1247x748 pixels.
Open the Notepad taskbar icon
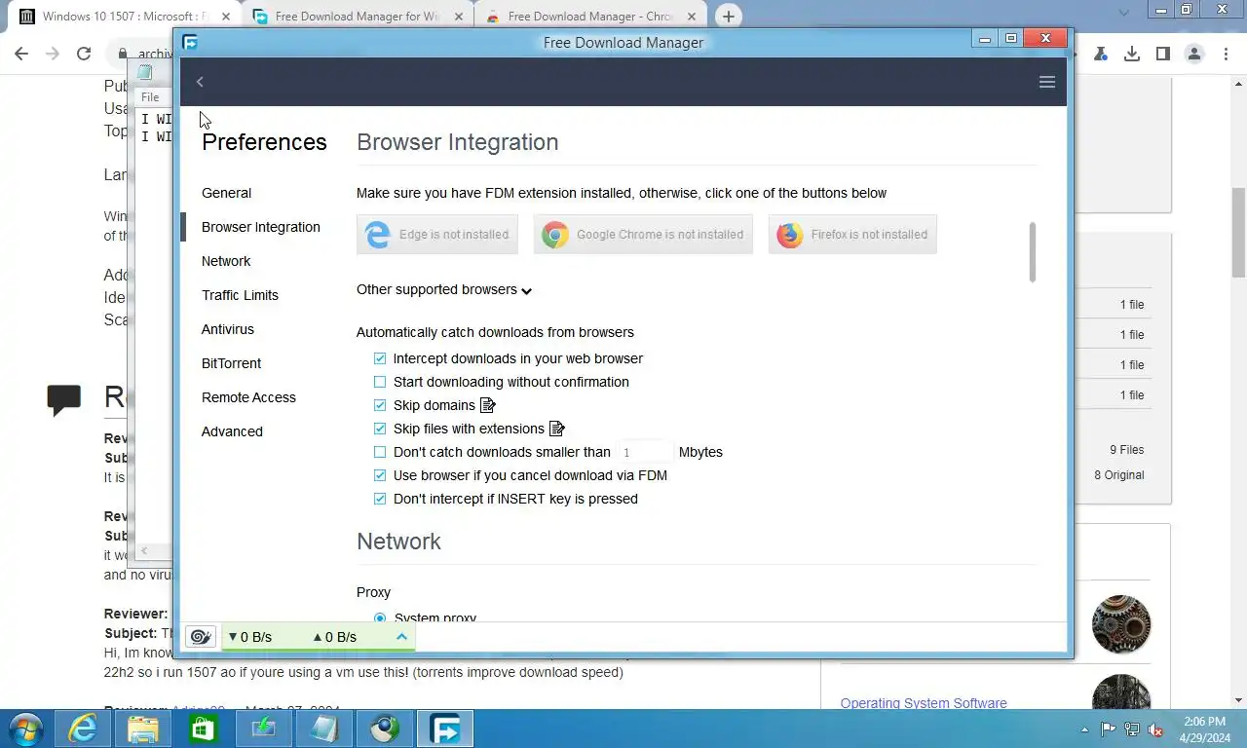[324, 729]
